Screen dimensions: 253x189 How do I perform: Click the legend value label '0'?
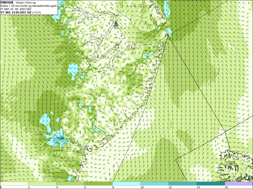click(1, 187)
